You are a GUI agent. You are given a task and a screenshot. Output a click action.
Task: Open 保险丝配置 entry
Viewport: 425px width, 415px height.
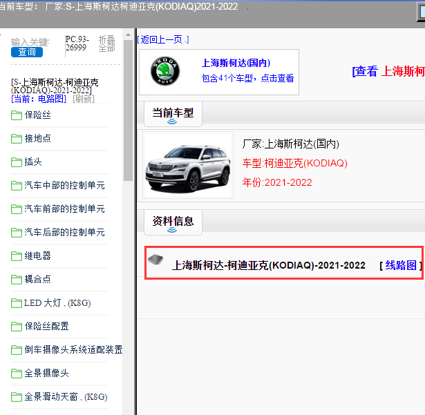46,326
